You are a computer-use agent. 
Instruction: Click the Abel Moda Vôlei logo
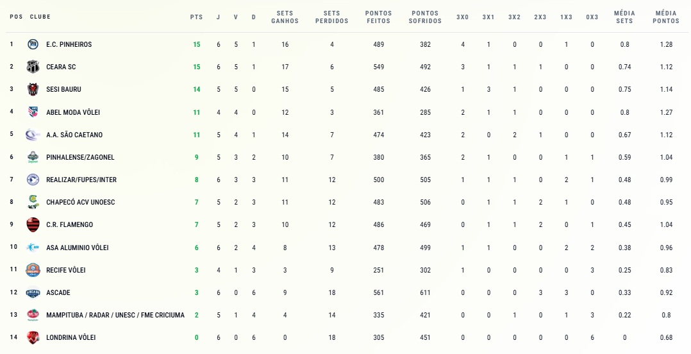pyautogui.click(x=33, y=112)
